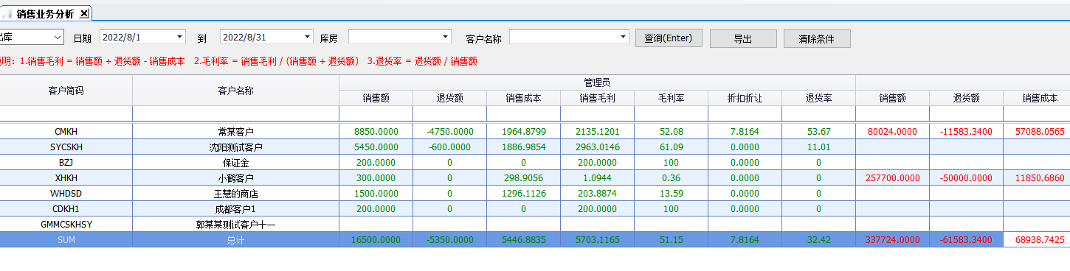The image size is (1070, 271).
Task: Click customer name 郭某某测试客户十一
Action: tap(236, 224)
